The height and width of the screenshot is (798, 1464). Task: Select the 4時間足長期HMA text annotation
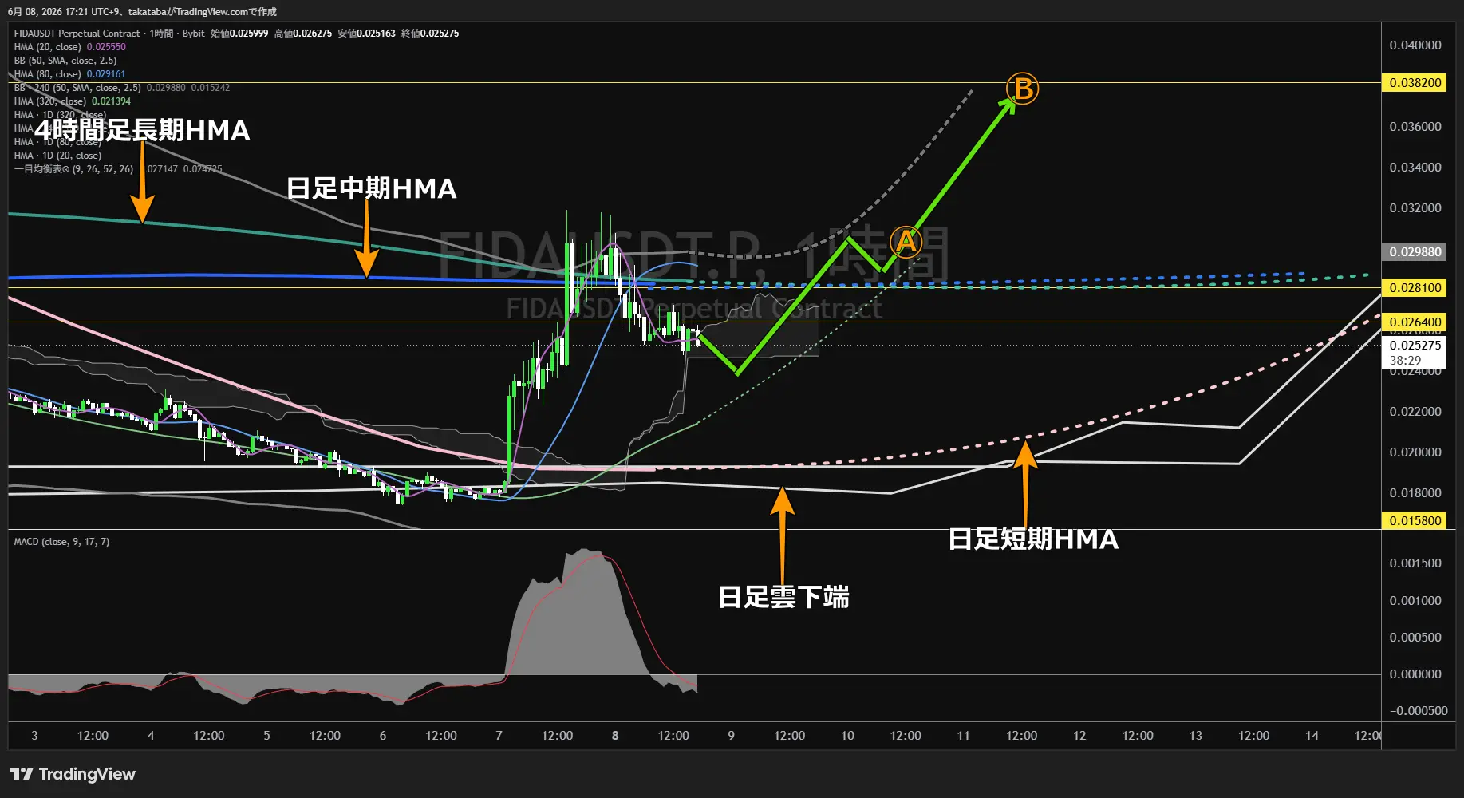[142, 130]
